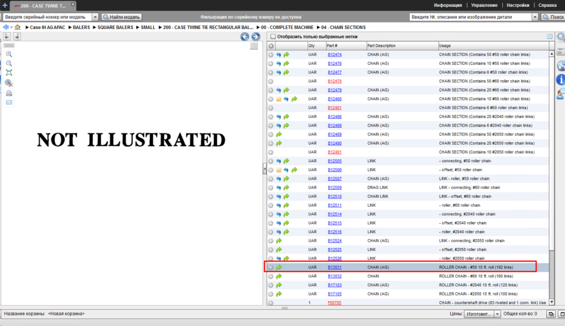
Task: Open the user chat icon on the right sidebar
Action: coord(560,95)
